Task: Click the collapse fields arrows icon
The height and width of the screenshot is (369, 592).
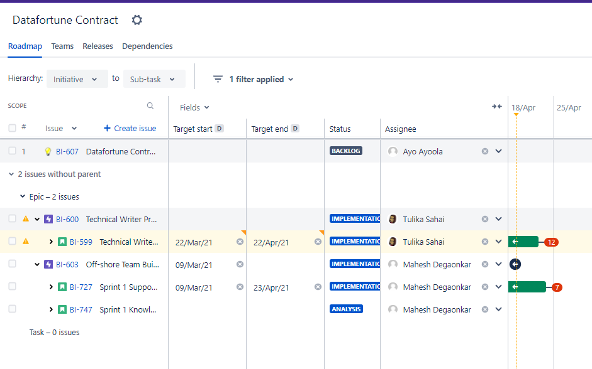Action: [x=497, y=107]
